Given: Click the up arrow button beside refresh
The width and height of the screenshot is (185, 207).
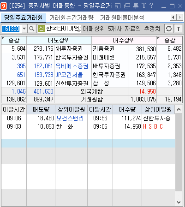Looking at the screenshot, I should [x=179, y=29].
